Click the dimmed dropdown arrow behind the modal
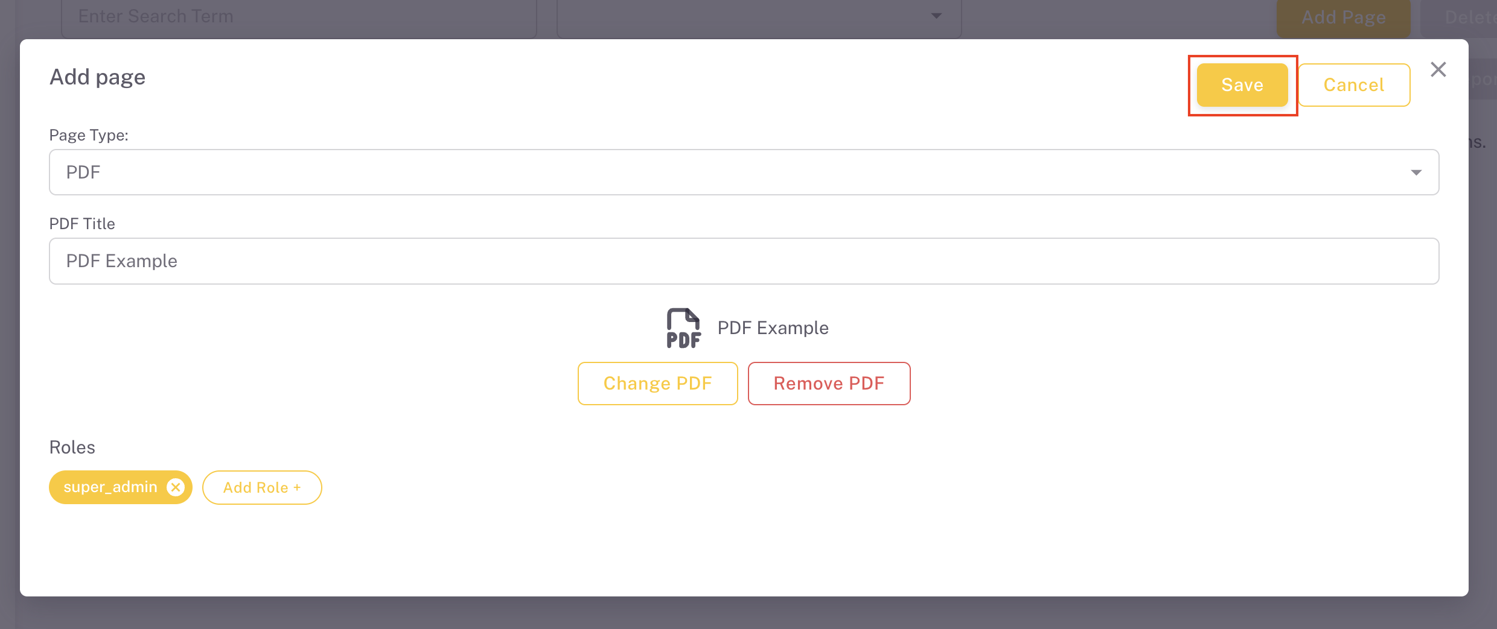 click(936, 16)
